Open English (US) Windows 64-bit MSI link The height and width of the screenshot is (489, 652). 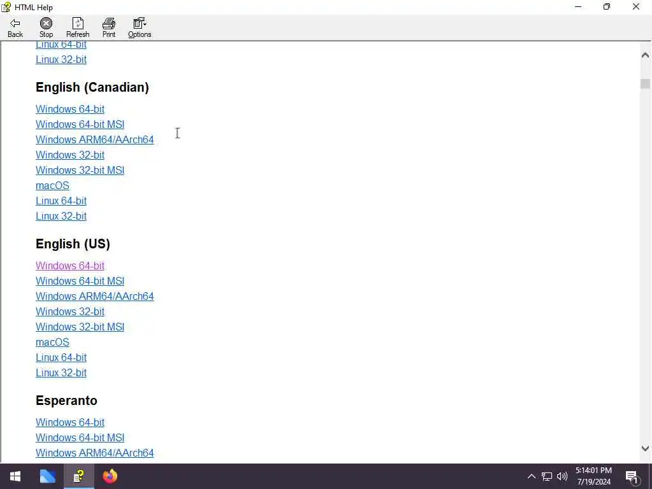point(80,281)
